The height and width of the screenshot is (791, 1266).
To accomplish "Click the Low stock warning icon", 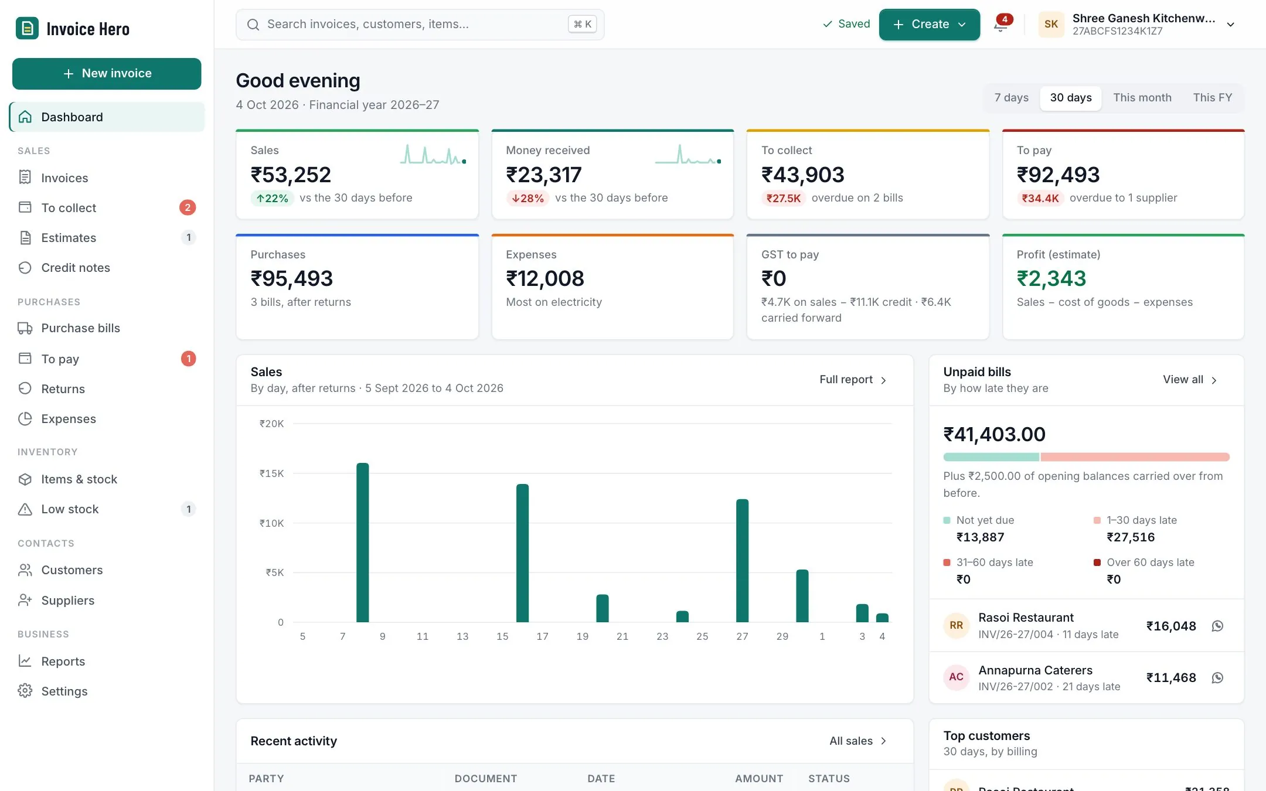I will (x=25, y=509).
